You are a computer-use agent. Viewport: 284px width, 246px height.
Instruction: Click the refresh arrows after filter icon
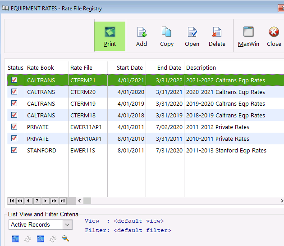(53, 239)
